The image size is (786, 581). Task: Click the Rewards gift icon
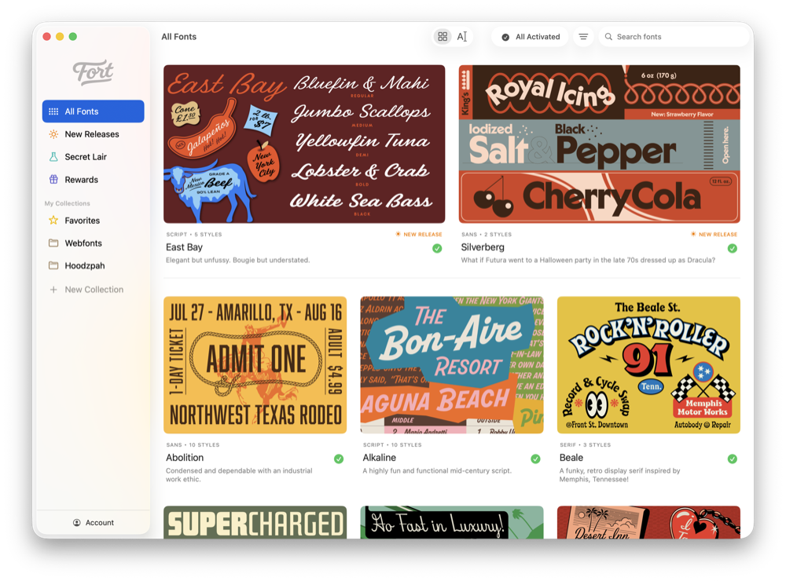tap(53, 179)
